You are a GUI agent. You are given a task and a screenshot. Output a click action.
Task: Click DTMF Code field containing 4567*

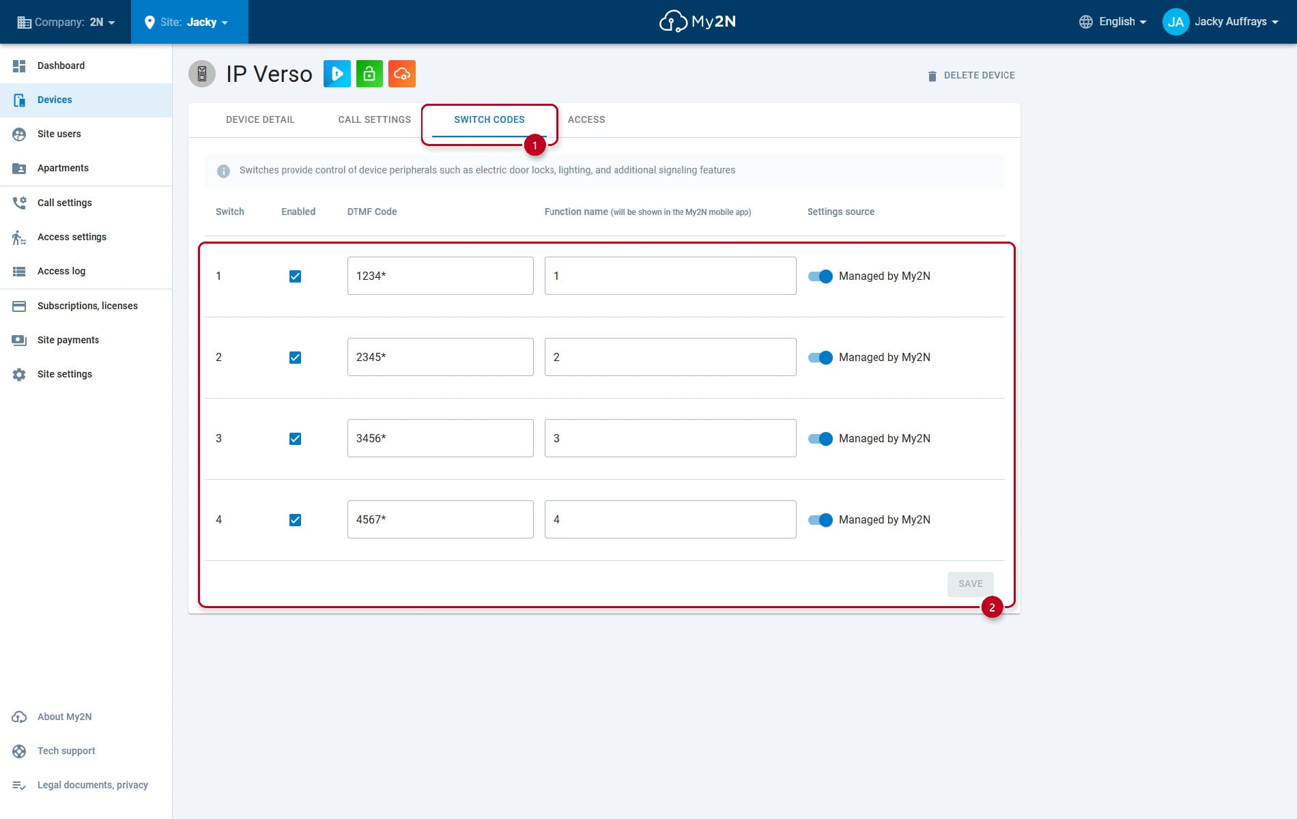[x=440, y=519]
